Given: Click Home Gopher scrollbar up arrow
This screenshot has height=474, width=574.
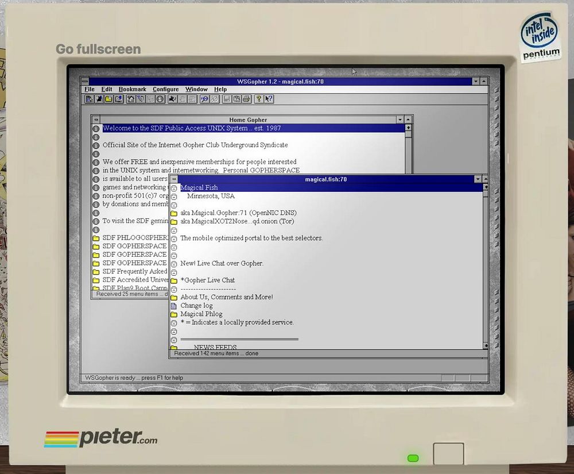Looking at the screenshot, I should pyautogui.click(x=408, y=128).
